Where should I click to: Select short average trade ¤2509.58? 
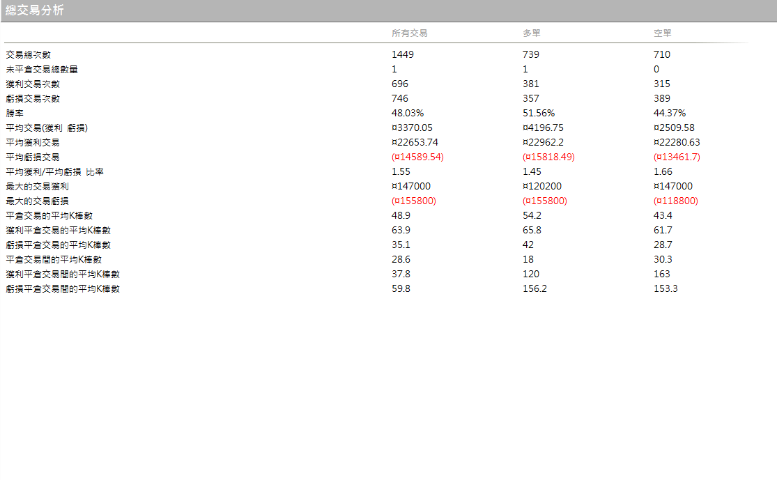[x=674, y=127]
